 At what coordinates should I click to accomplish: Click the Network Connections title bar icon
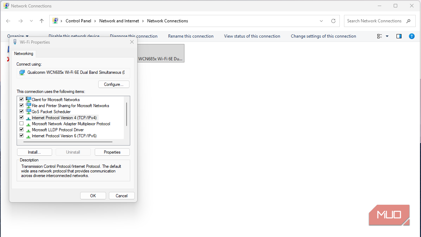(6, 6)
